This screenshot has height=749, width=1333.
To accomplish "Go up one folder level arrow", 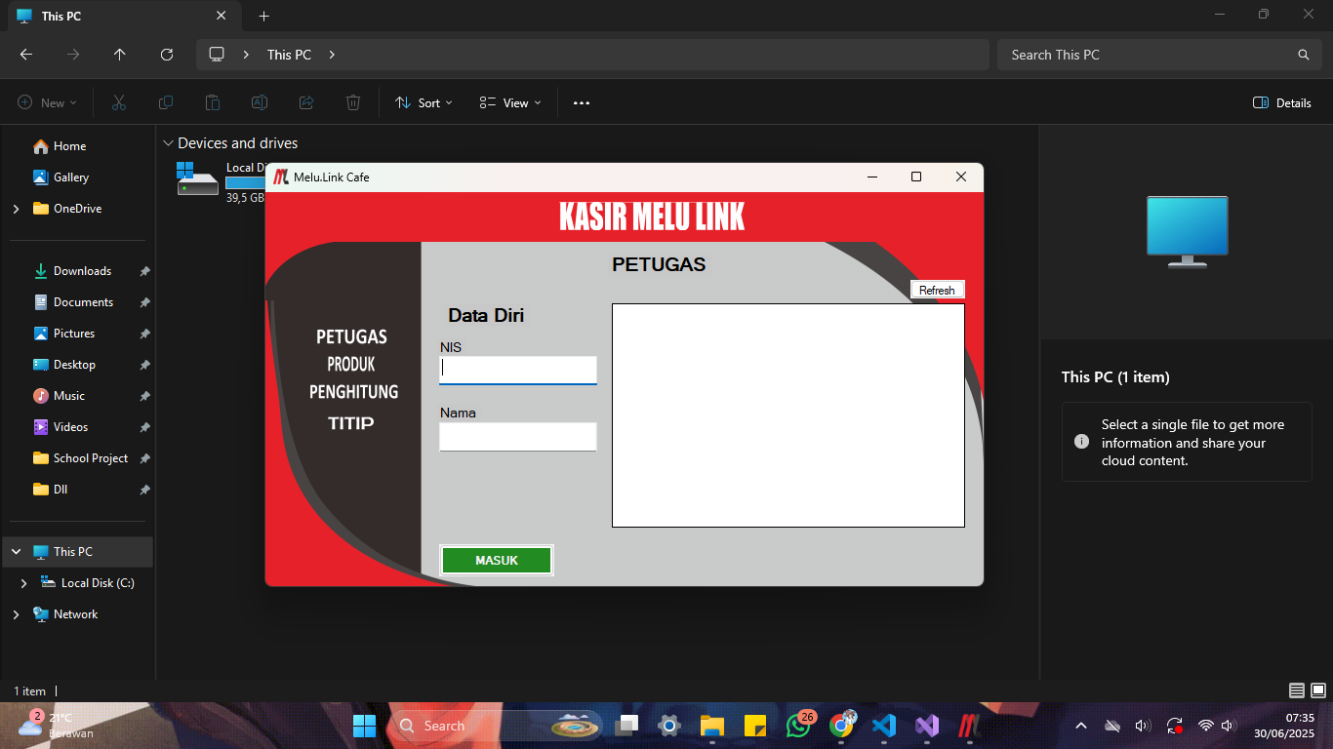I will tap(120, 55).
